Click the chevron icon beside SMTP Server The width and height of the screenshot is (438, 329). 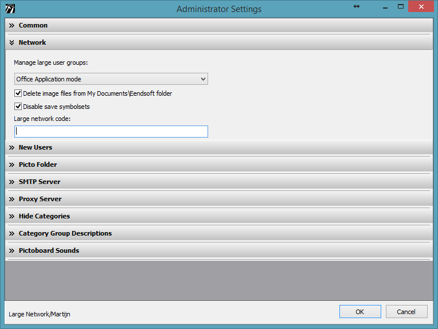point(11,182)
